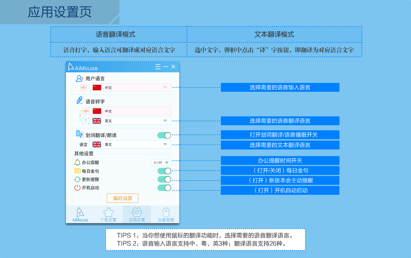This screenshot has width=411, height=258.
Task: Minimize the AiMouse window
Action: click(x=166, y=67)
